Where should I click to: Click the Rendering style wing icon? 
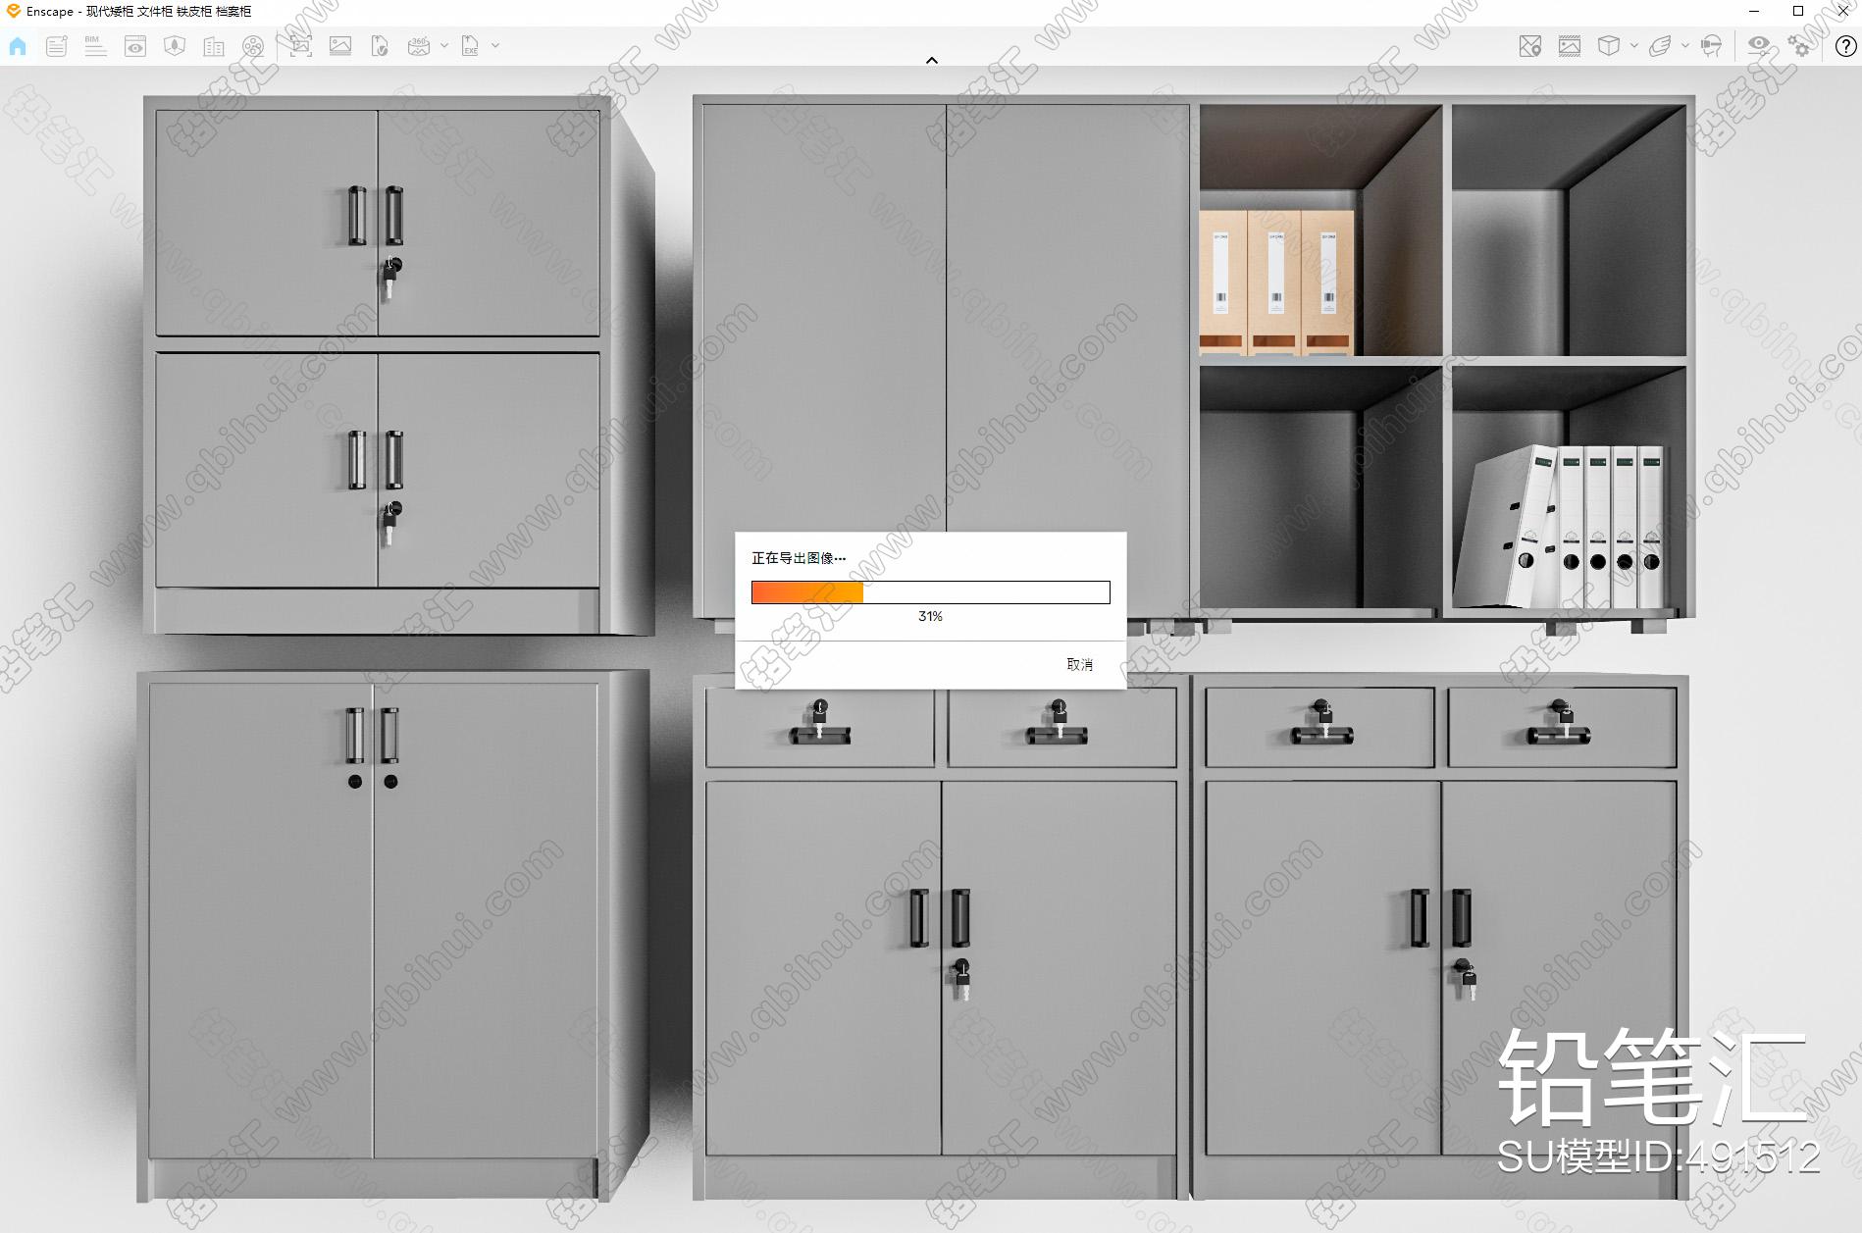click(1660, 46)
